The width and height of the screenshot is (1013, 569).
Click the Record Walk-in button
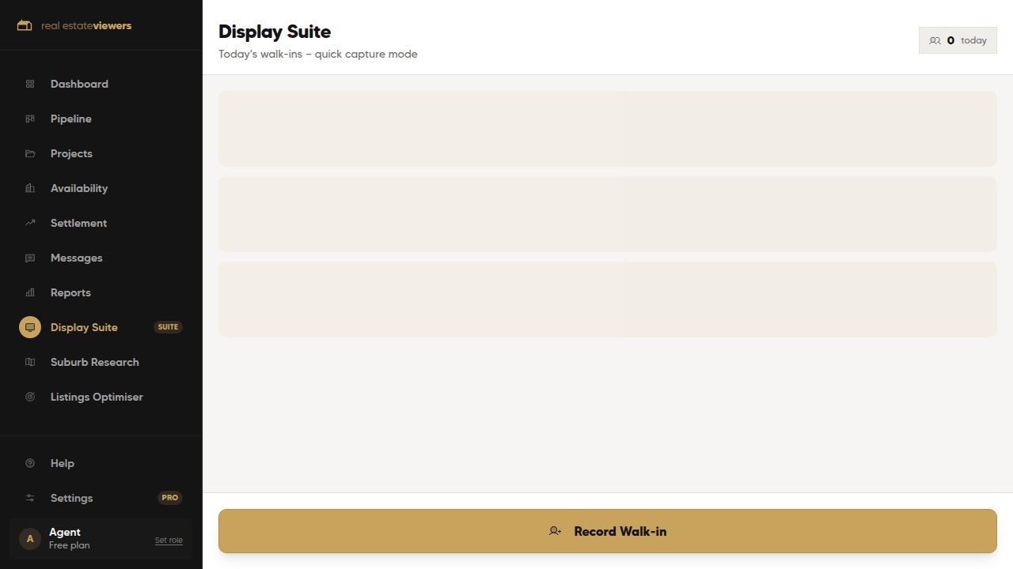pos(608,531)
